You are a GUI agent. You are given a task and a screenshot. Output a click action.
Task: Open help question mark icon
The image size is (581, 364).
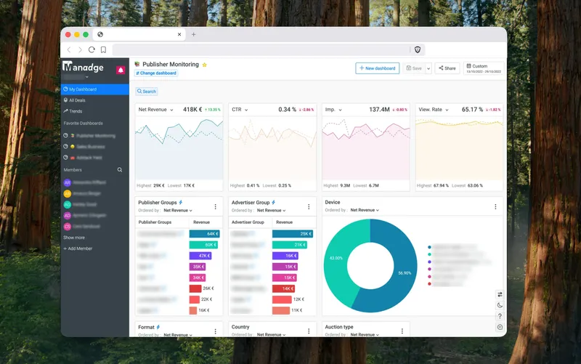pos(500,316)
